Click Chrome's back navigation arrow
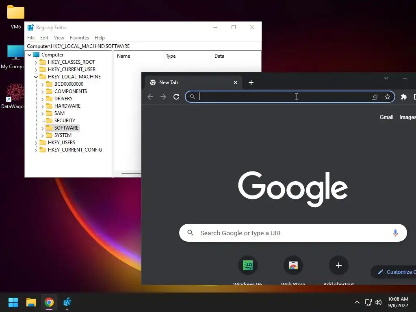The width and height of the screenshot is (416, 312). point(150,97)
